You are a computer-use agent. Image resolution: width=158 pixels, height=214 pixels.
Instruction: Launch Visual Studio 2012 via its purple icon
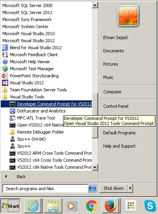(x=5, y=83)
